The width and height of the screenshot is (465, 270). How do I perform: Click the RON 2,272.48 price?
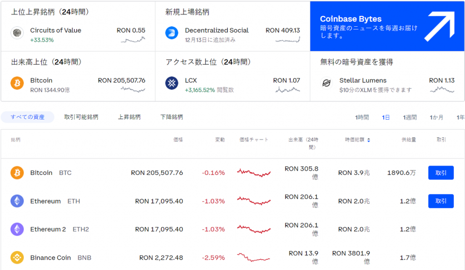161,258
